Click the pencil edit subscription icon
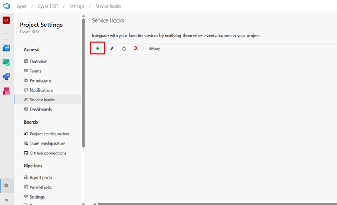The width and height of the screenshot is (337, 205). [x=112, y=49]
